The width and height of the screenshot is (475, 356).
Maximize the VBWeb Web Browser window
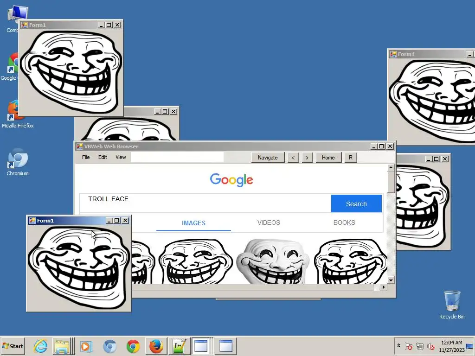click(382, 146)
